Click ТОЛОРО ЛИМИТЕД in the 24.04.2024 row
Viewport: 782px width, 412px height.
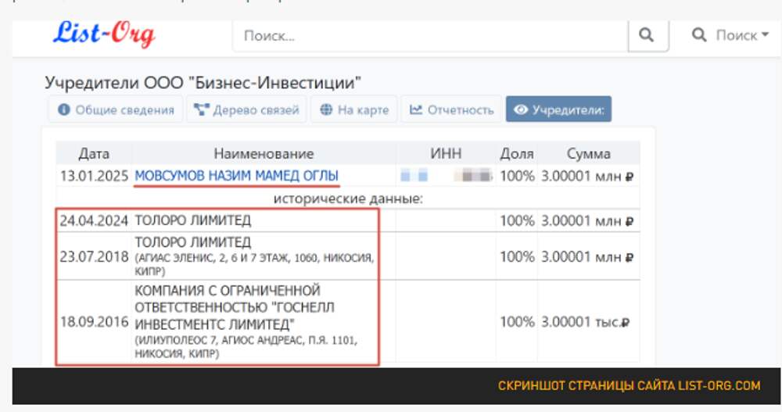point(193,220)
